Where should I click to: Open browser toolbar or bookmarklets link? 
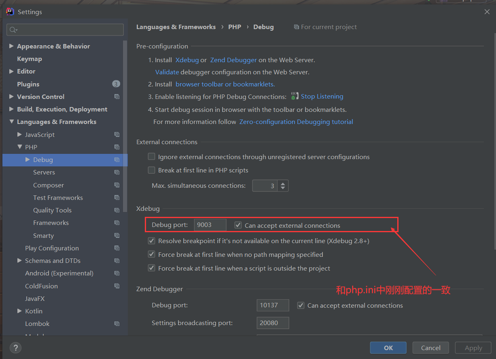(x=225, y=84)
